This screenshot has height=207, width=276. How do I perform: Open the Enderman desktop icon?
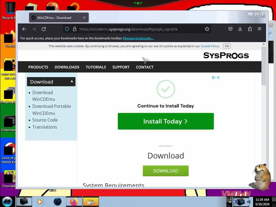[x=8, y=123]
